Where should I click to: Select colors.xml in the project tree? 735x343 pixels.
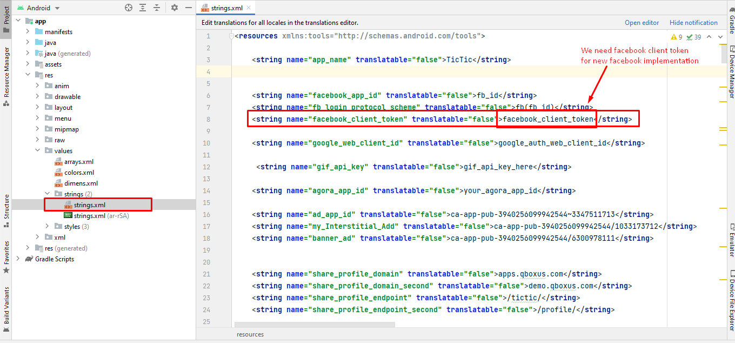pyautogui.click(x=79, y=173)
